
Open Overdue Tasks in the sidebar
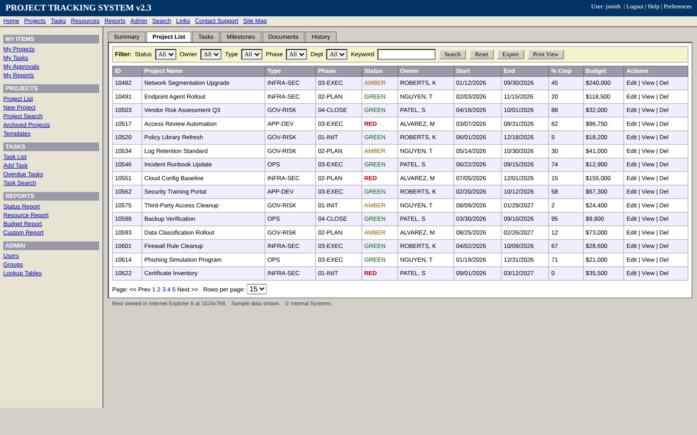coord(23,174)
